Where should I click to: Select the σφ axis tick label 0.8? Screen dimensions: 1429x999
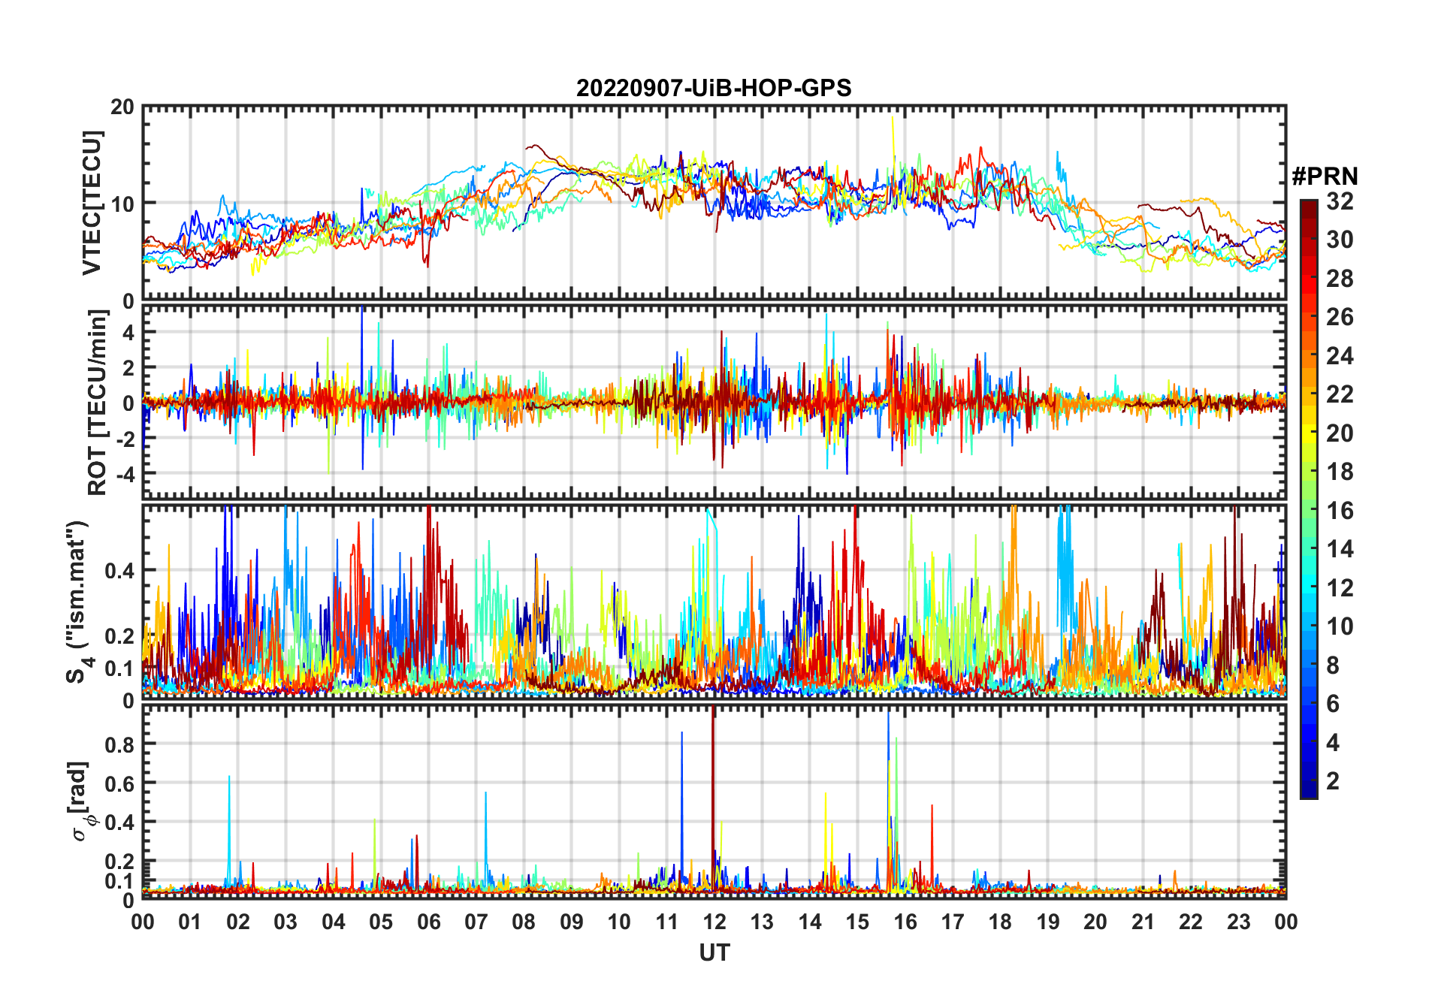120,744
